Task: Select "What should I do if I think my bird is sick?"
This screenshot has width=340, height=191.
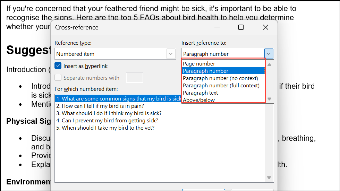Action: (109, 113)
